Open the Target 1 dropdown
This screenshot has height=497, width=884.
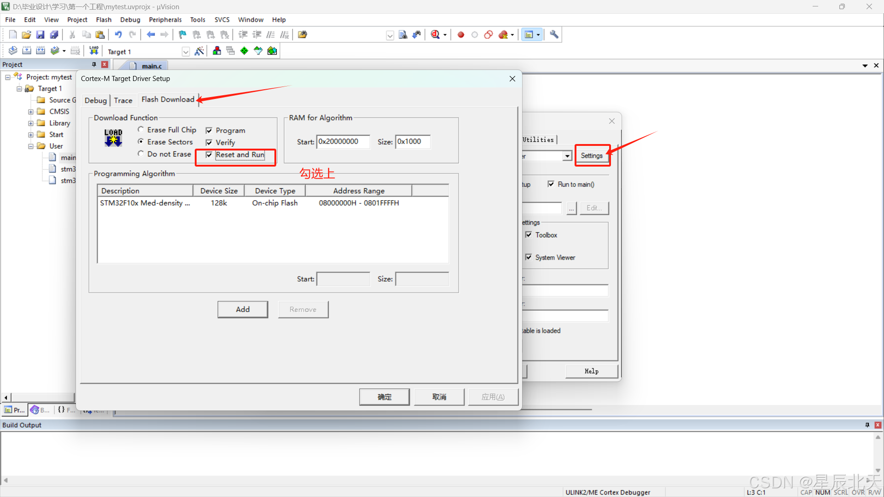click(186, 52)
